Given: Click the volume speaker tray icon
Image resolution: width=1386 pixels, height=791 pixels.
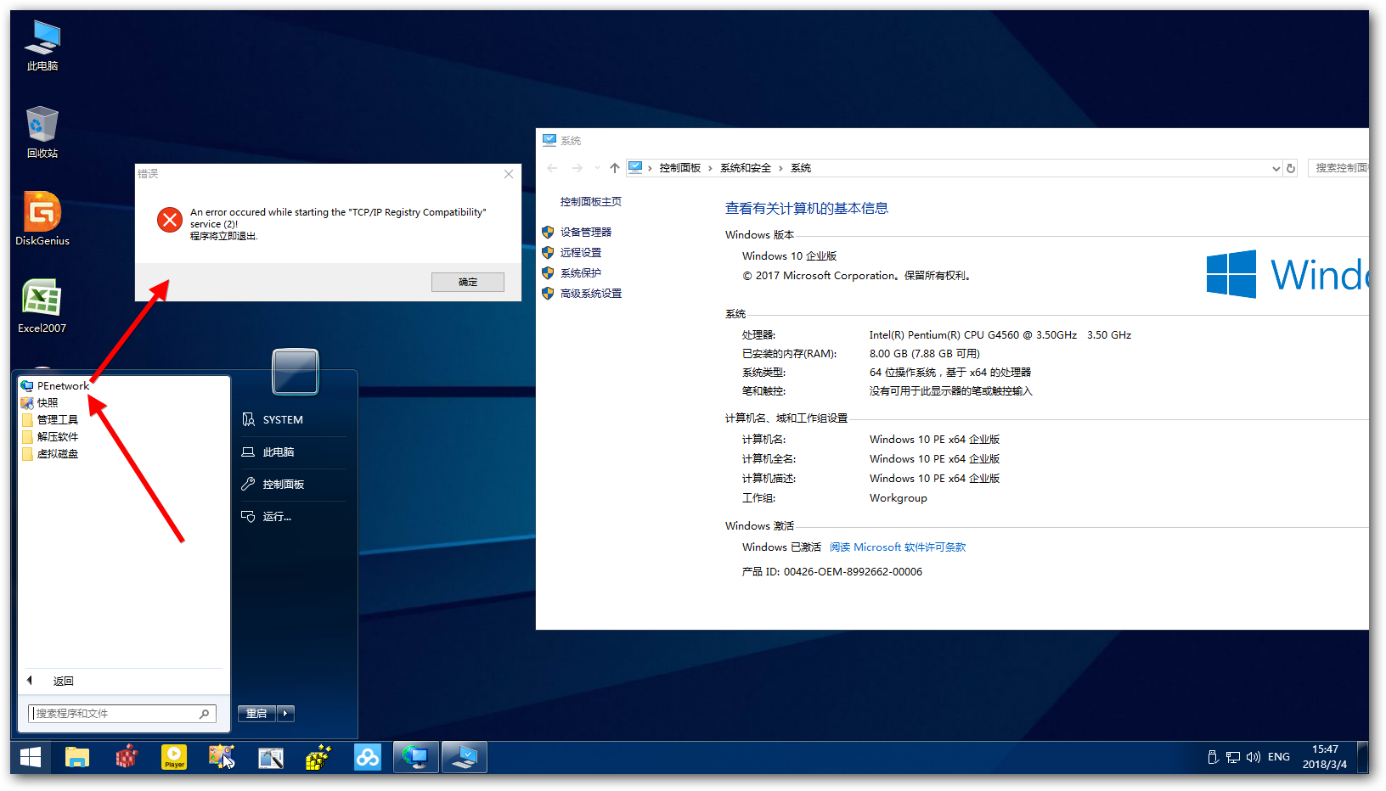Looking at the screenshot, I should [1254, 757].
